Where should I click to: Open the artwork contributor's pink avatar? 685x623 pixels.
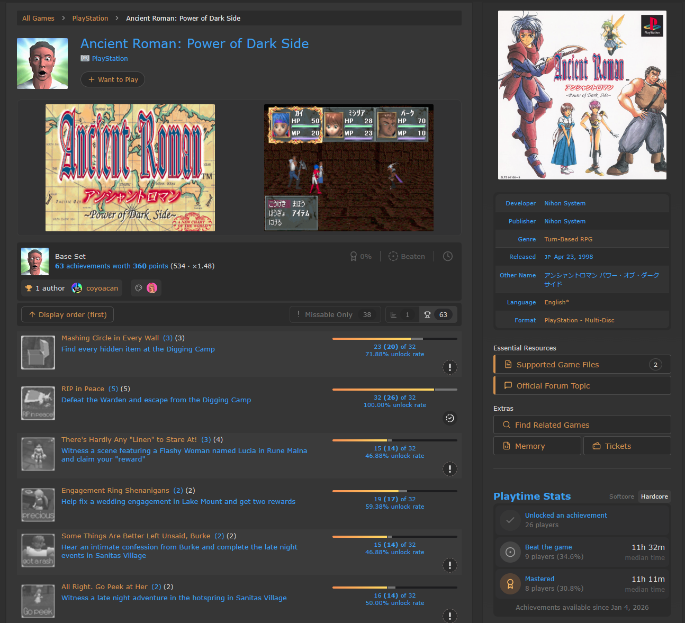(x=152, y=288)
